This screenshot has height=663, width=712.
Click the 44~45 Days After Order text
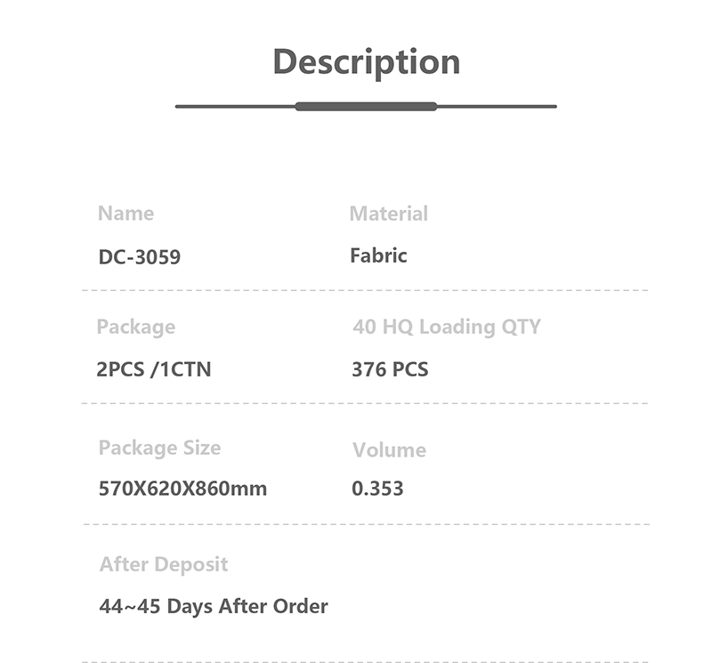(x=214, y=607)
